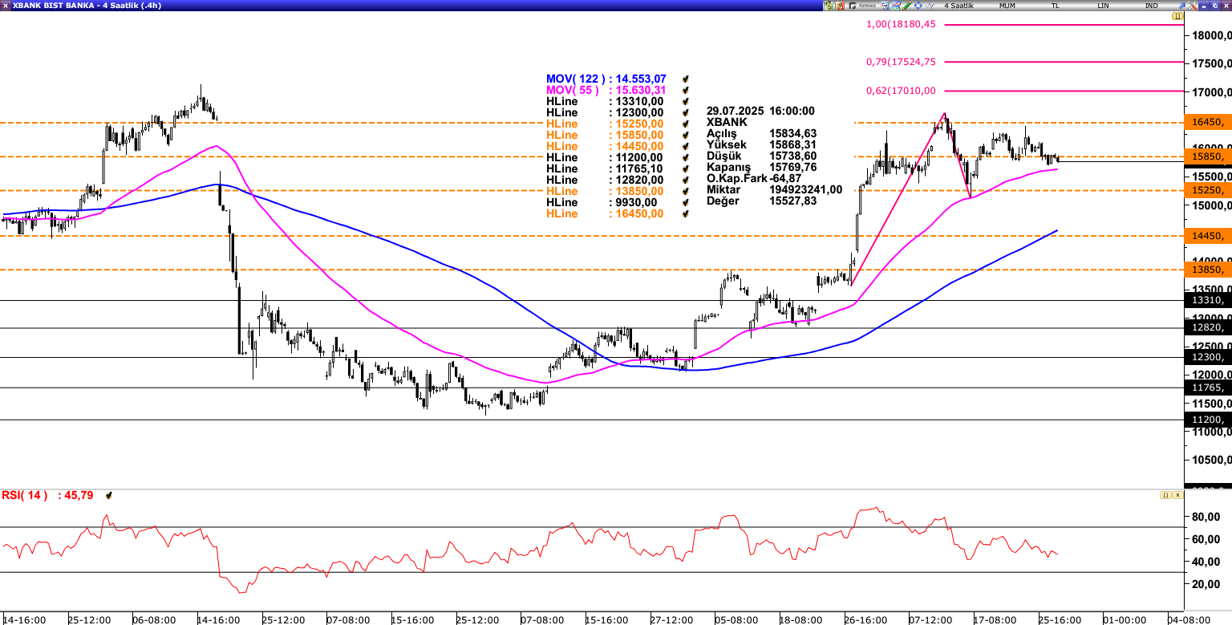Viewport: 1232px width, 625px height.
Task: Click the red-orange second toolbar icon
Action: click(840, 6)
